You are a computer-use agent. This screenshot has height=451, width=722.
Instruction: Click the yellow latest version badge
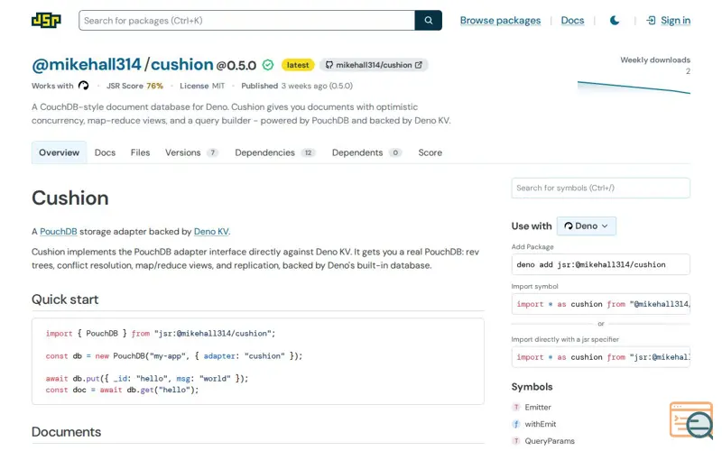pyautogui.click(x=298, y=65)
